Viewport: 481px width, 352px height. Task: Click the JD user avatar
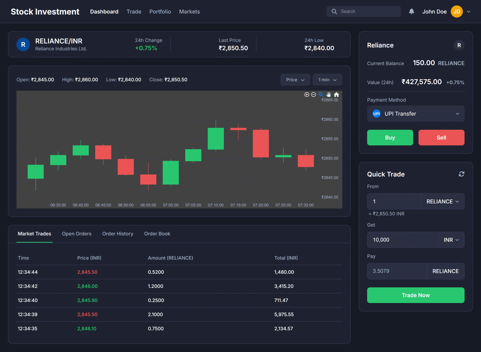(457, 12)
